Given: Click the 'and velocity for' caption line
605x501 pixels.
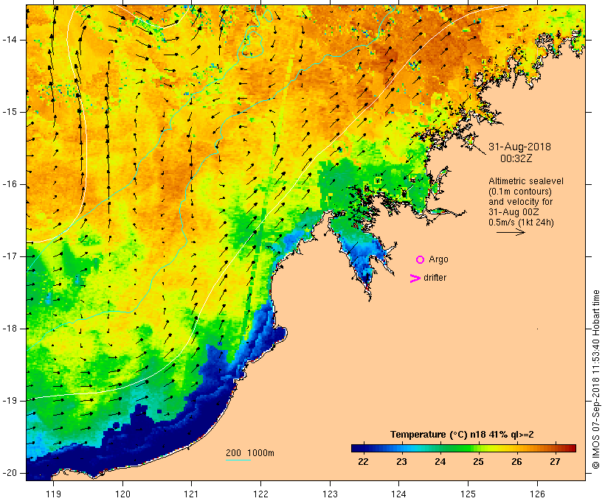Looking at the screenshot, I should [520, 202].
